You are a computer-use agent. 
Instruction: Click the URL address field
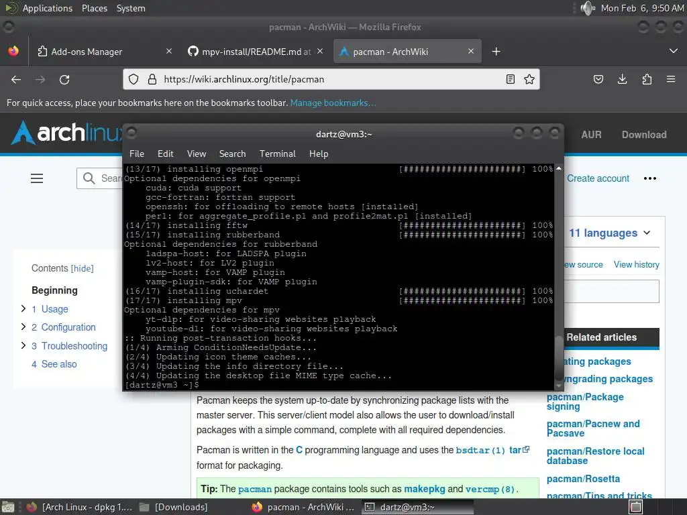pyautogui.click(x=331, y=79)
